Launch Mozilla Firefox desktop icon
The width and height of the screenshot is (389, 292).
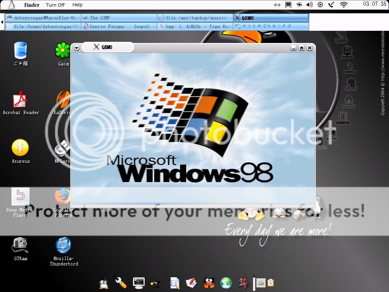(63, 202)
